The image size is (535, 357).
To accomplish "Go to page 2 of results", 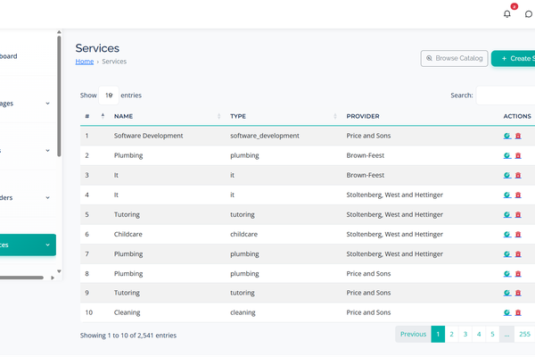I will (452, 335).
